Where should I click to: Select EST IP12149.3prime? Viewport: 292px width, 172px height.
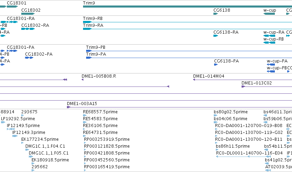pyautogui.click(x=29, y=133)
